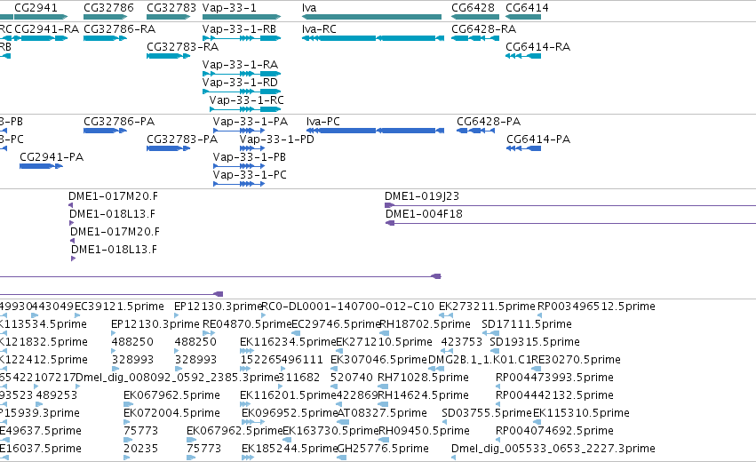Click the RH71028.5prime EST
This screenshot has width=756, height=462.
point(423,378)
